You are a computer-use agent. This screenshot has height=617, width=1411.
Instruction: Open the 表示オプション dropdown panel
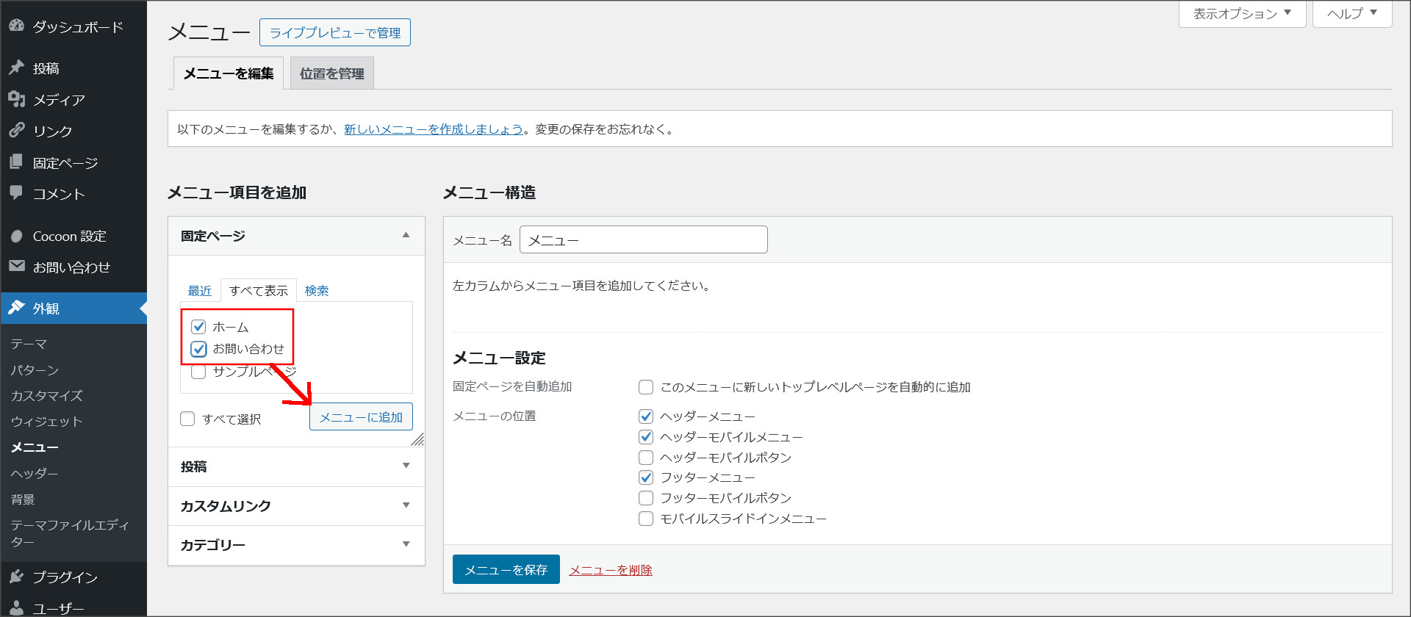point(1241,14)
